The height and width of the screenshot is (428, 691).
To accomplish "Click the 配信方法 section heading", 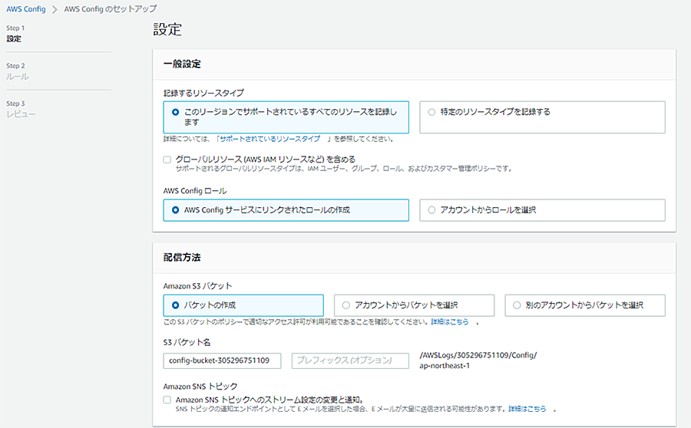I will pos(182,258).
